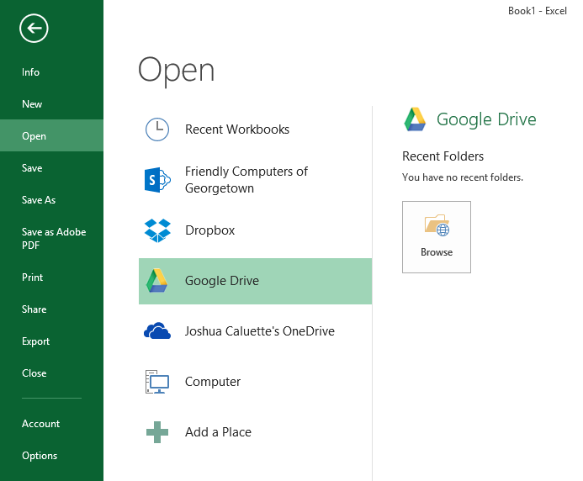Click the Book1 - Excel window title
583x481 pixels.
click(x=538, y=11)
